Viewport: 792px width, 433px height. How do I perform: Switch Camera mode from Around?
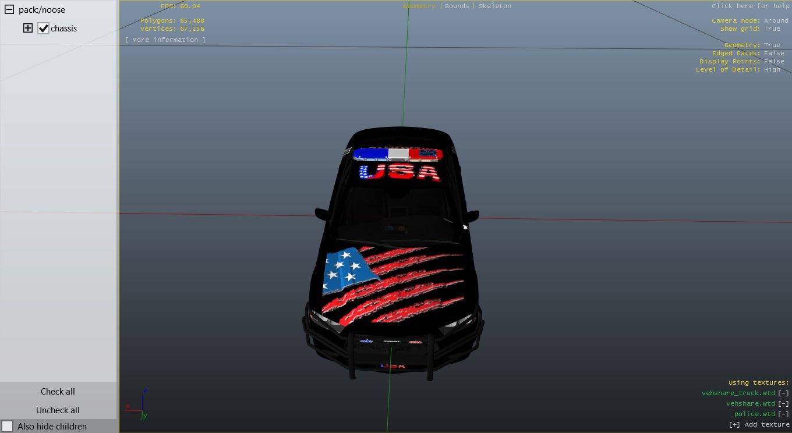(x=776, y=21)
